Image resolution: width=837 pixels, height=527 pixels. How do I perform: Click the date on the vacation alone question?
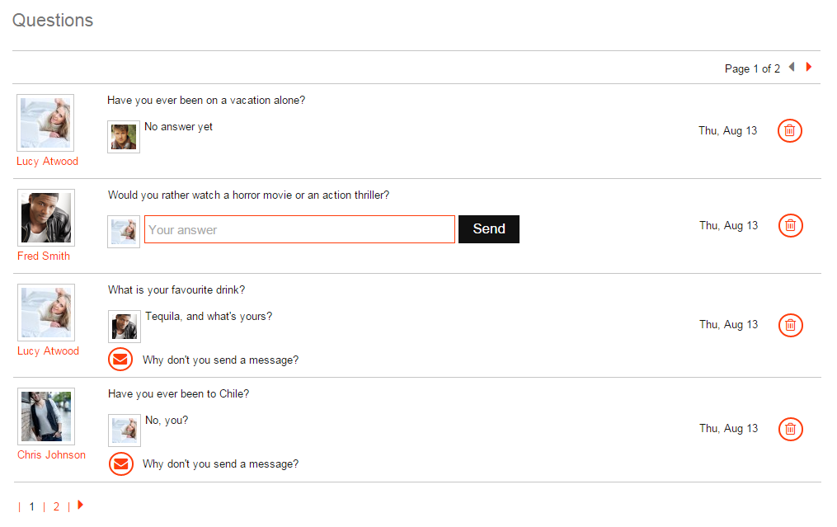pyautogui.click(x=728, y=131)
